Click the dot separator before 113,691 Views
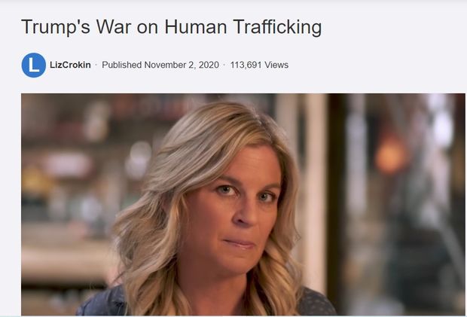 click(224, 65)
